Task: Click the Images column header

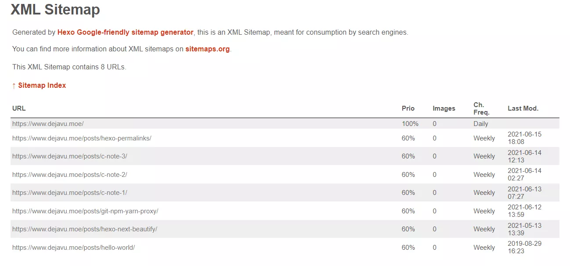Action: pyautogui.click(x=444, y=108)
